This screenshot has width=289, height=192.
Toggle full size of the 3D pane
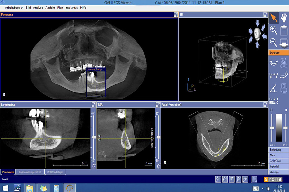click(265, 14)
